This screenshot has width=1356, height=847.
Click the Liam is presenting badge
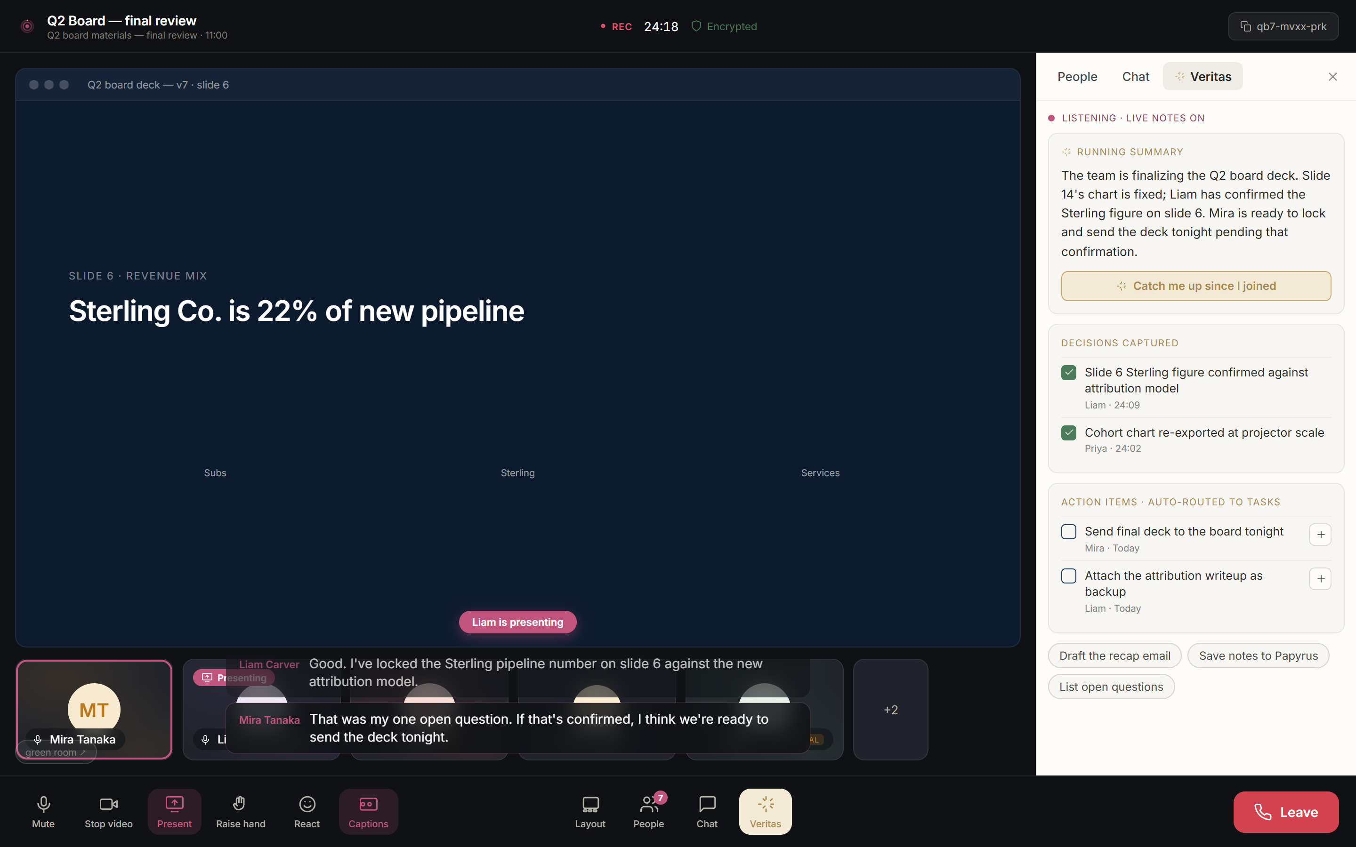point(517,622)
